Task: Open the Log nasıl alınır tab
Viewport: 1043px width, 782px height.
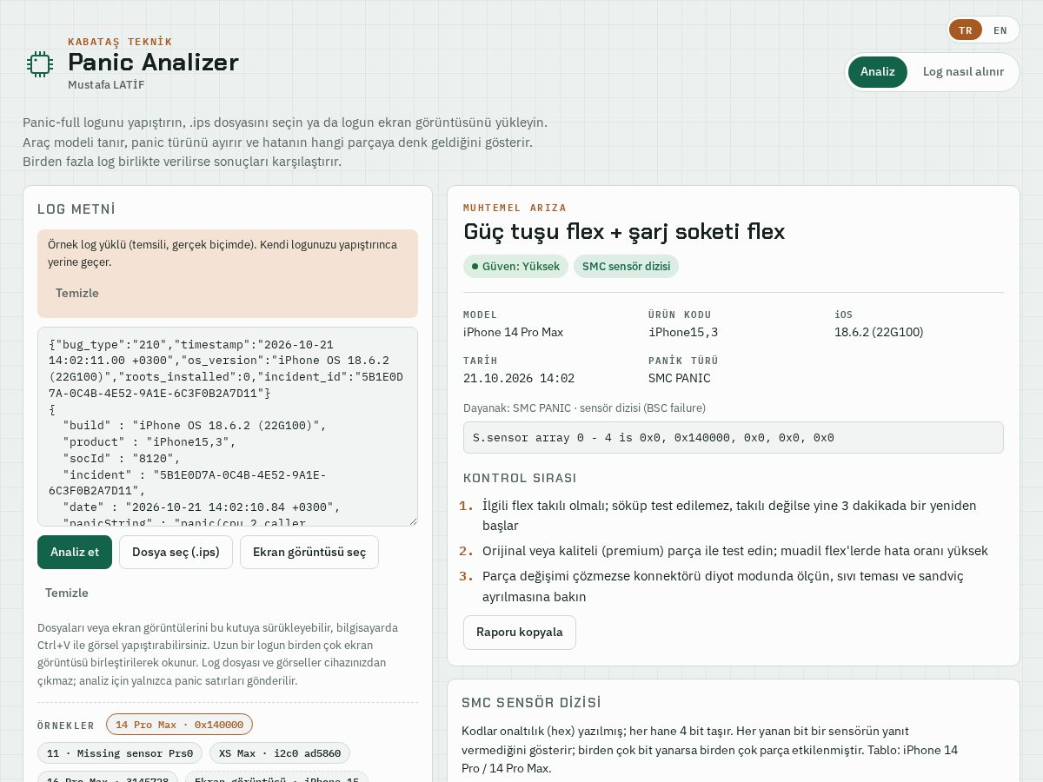Action: click(963, 71)
